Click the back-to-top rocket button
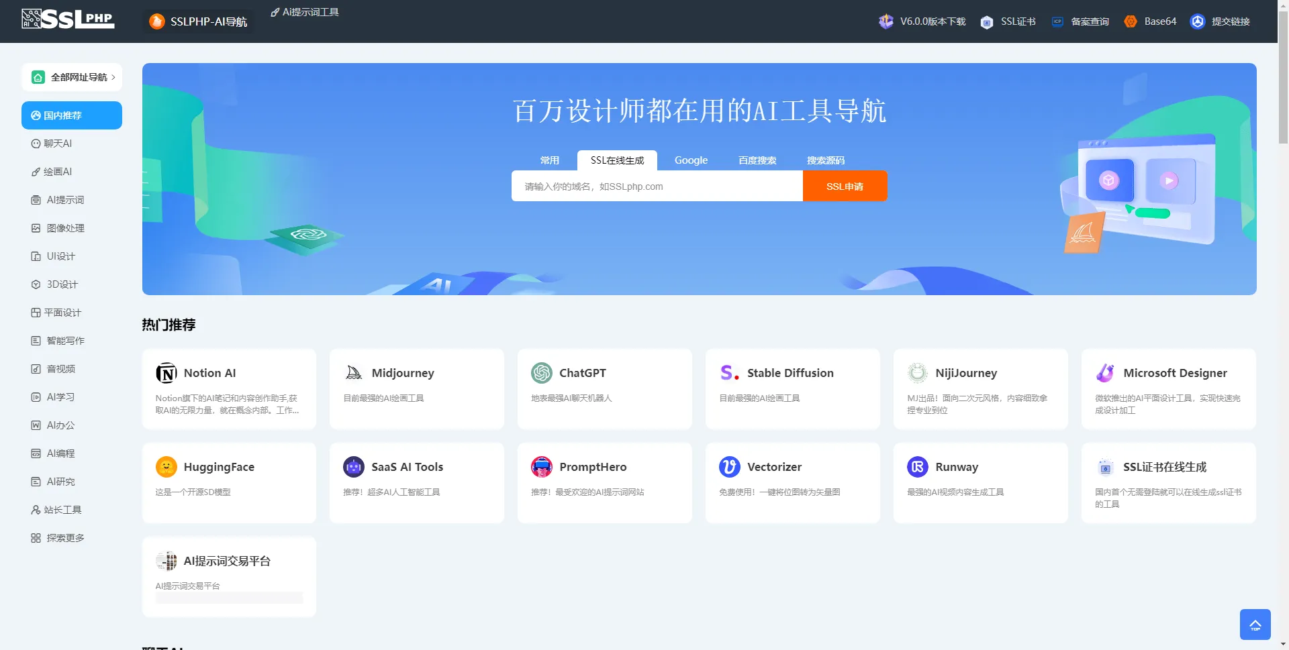 pos(1255,624)
